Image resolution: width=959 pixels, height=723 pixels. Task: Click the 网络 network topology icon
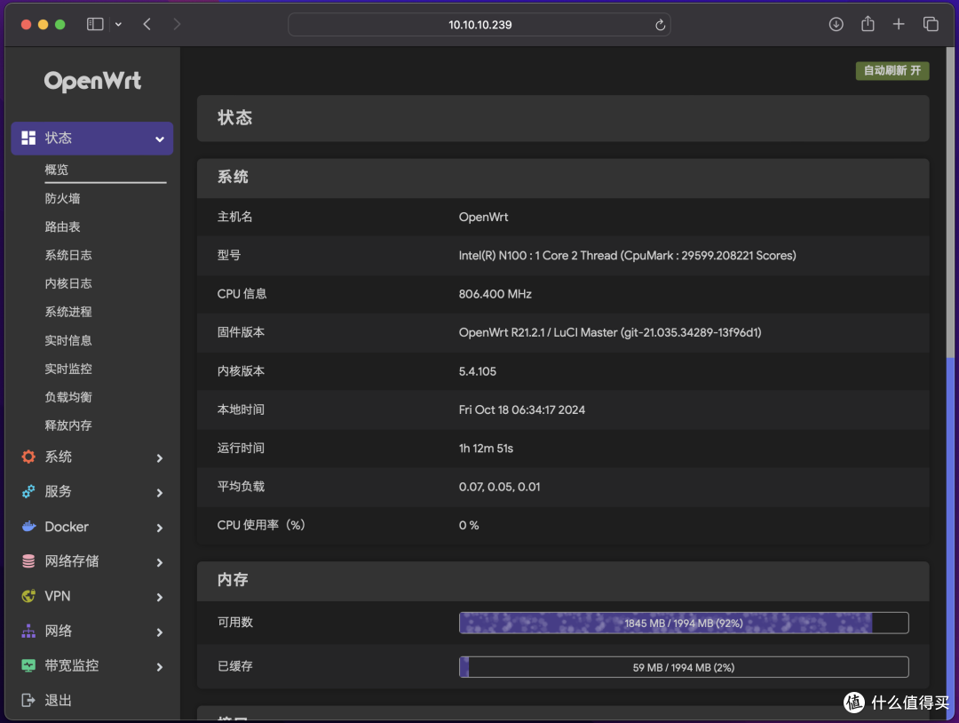tap(28, 631)
